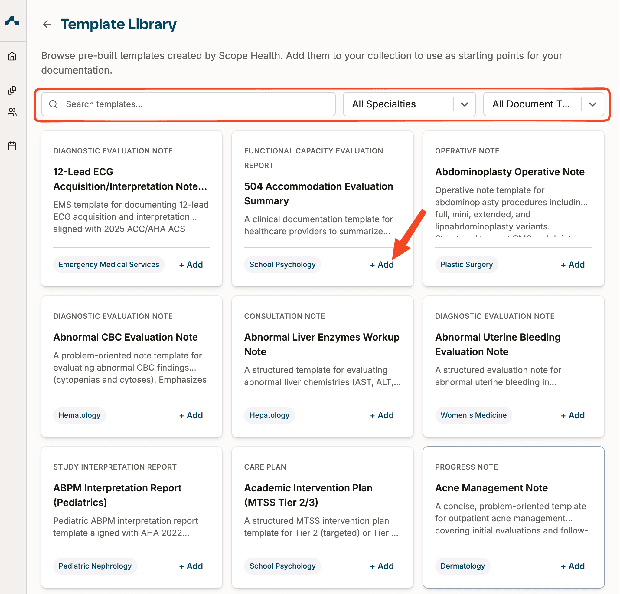
Task: Add the Abnormal CBC Evaluation Note template
Action: (191, 415)
